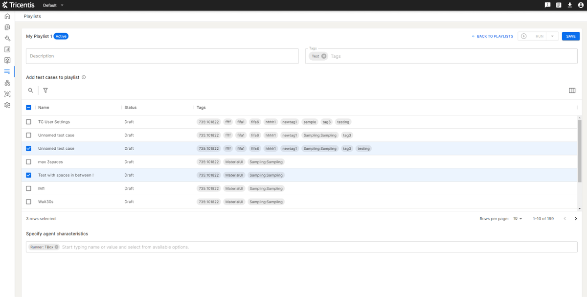Image resolution: width=587 pixels, height=297 pixels.
Task: Open the bar chart reports icon
Action: [7, 49]
